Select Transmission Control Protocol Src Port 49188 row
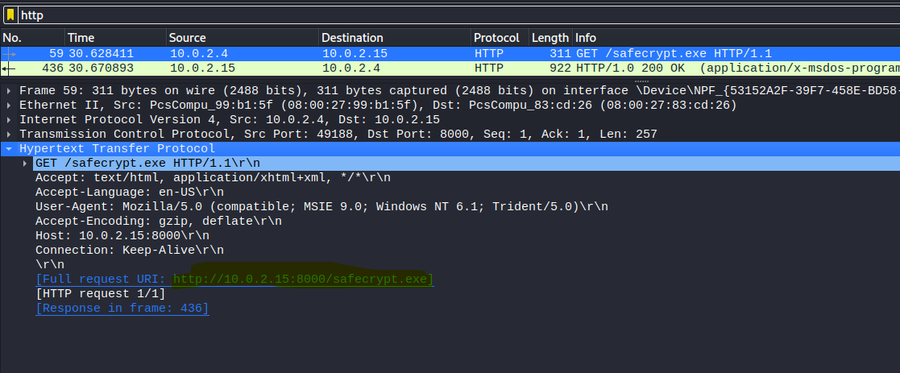Viewport: 900px width, 373px height. pyautogui.click(x=450, y=135)
